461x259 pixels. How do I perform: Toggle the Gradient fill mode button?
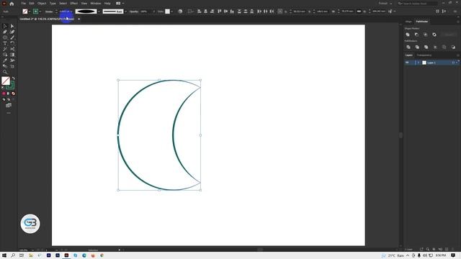coord(8,94)
